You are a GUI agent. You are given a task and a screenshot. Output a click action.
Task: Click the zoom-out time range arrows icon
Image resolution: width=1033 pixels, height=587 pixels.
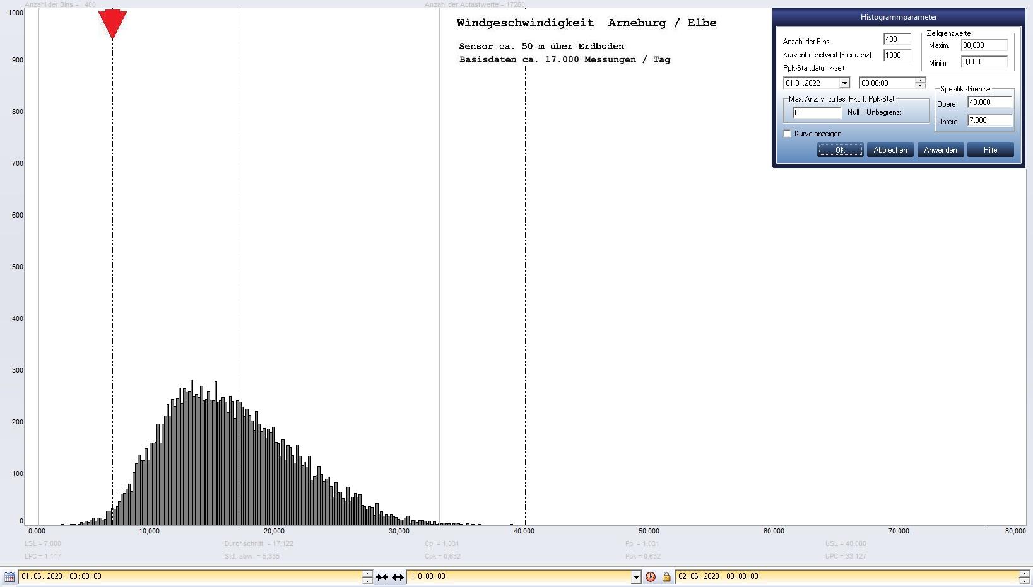coord(398,577)
